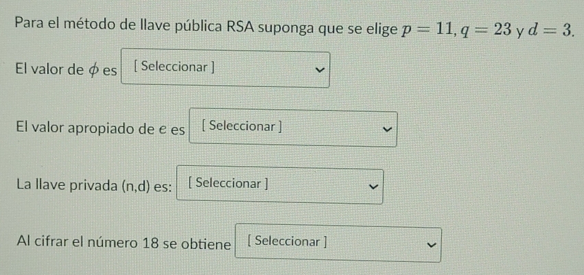This screenshot has height=275, width=584.
Task: Click the Seleccionar placeholder for cifrar 18
Action: click(287, 241)
